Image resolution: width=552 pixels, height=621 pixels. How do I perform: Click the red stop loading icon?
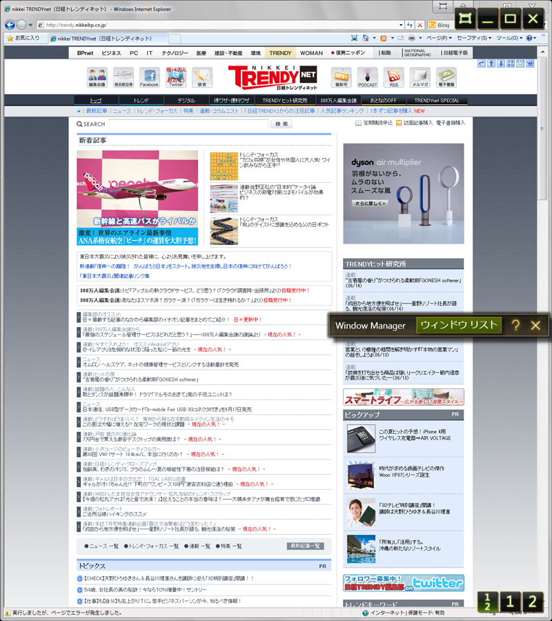pyautogui.click(x=420, y=25)
